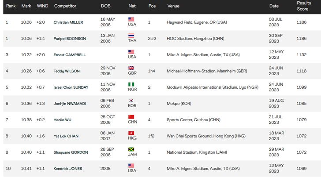Click the China flag icon
The image size is (321, 177).
point(131,117)
